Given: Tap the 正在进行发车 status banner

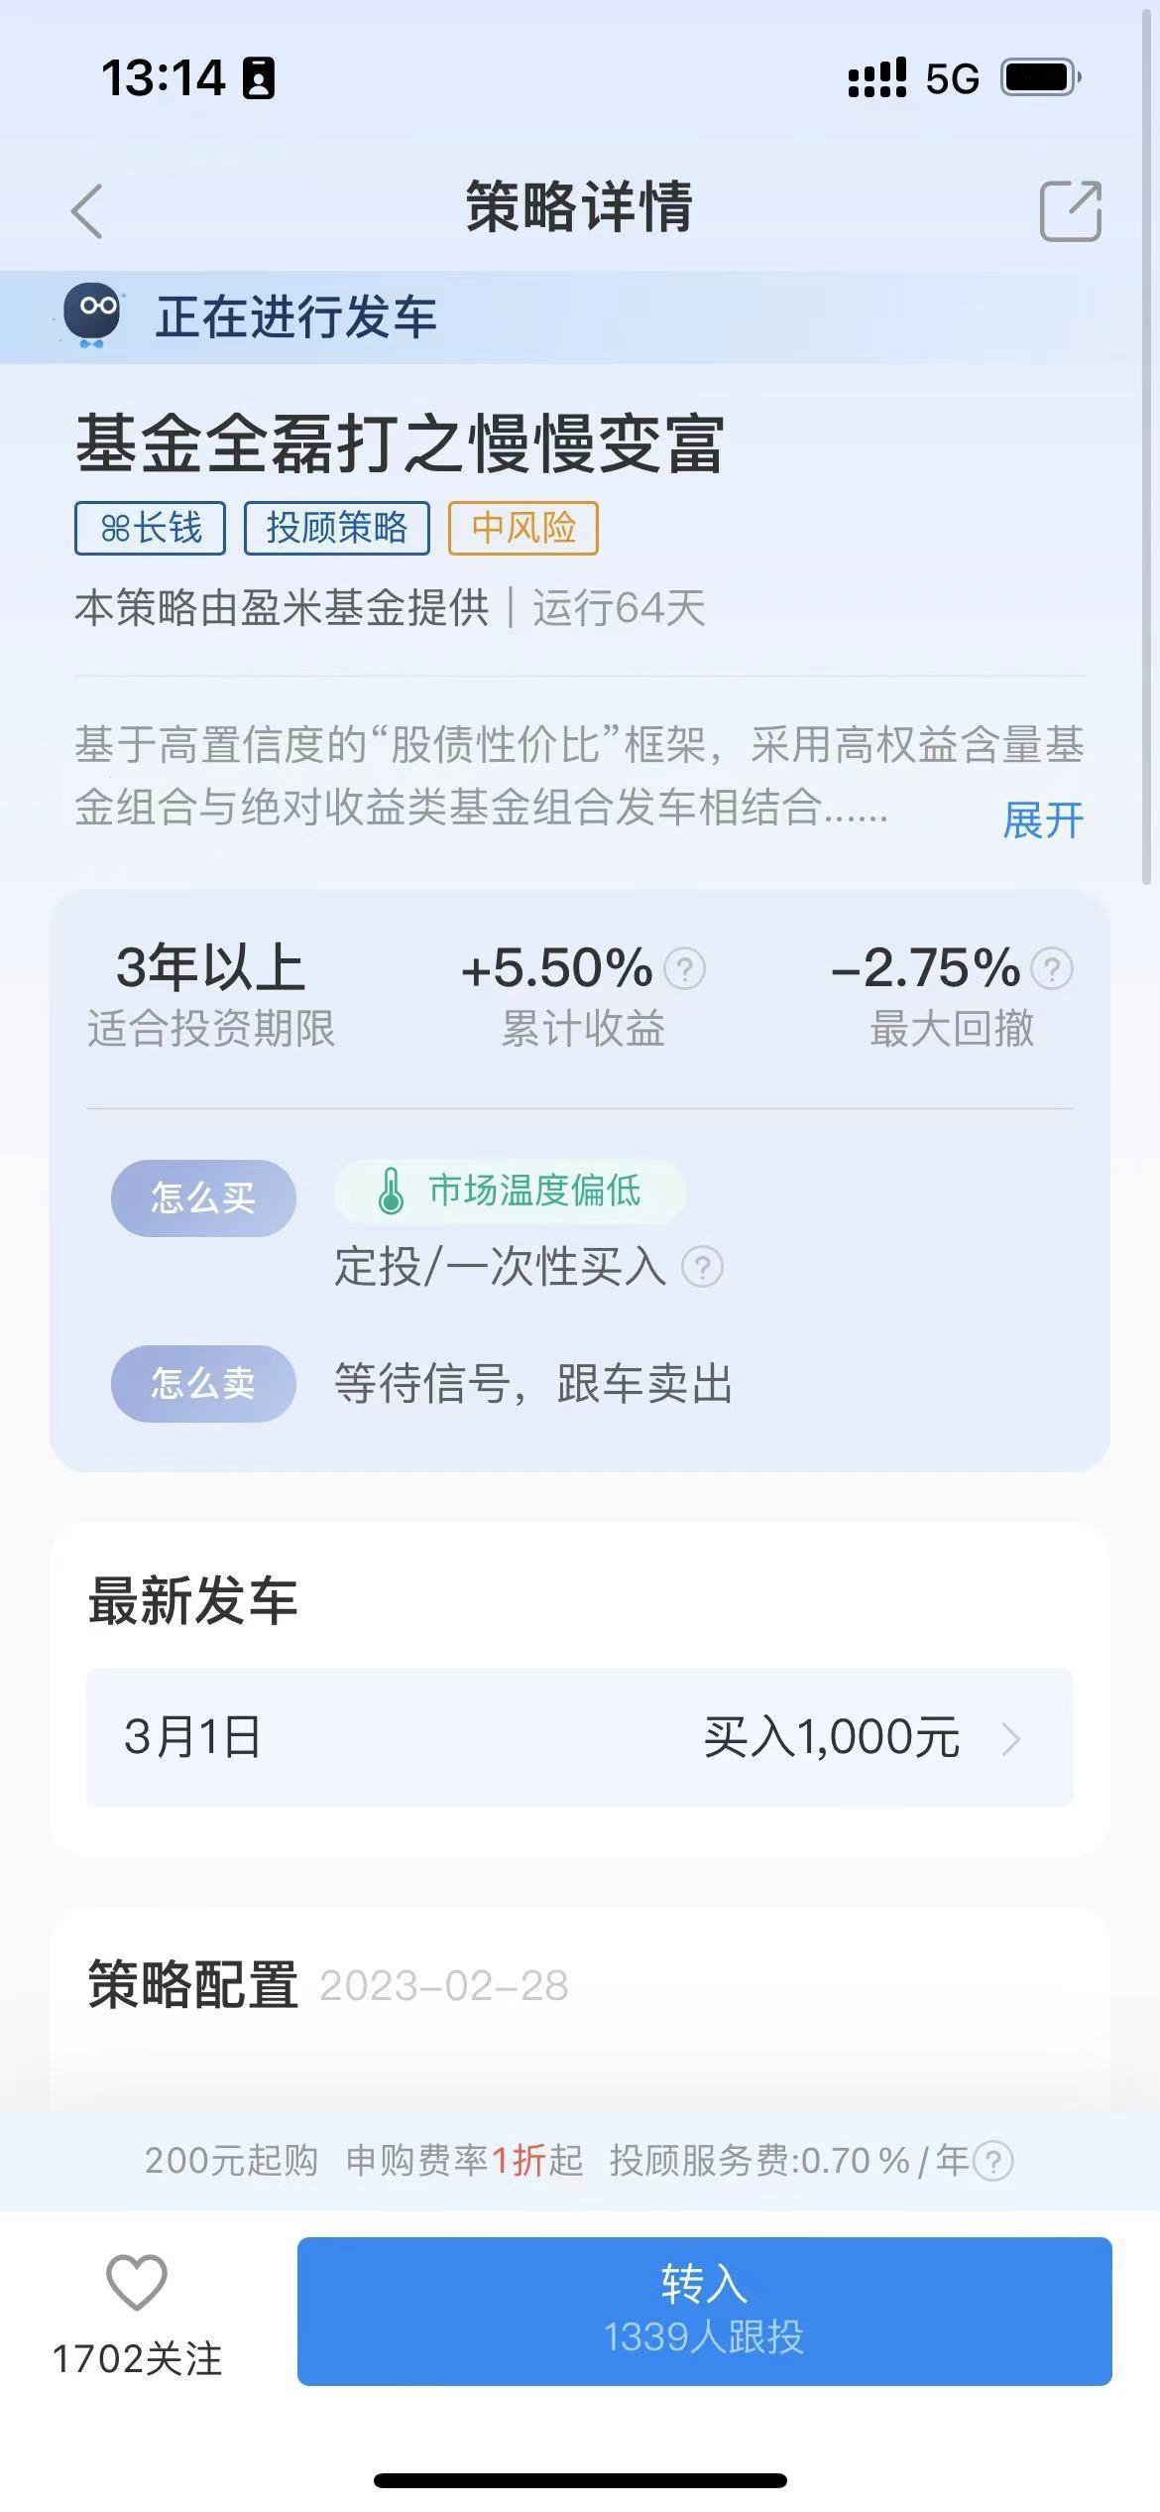Looking at the screenshot, I should coord(295,317).
